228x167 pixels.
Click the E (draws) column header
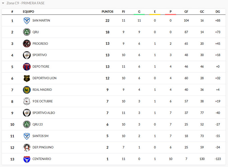coord(155,12)
